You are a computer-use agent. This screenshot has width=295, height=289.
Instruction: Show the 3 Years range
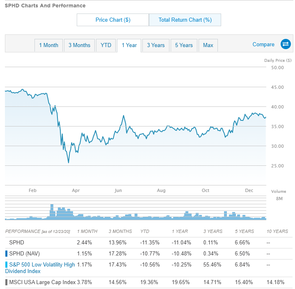coord(156,45)
